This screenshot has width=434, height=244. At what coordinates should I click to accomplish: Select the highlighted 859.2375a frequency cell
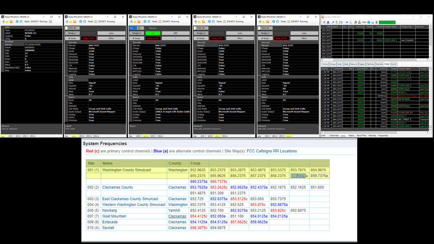pos(299,176)
